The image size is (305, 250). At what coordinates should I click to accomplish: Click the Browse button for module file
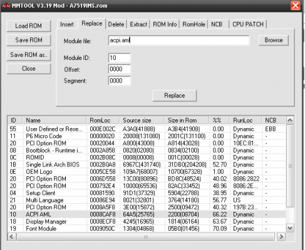[x=274, y=40]
